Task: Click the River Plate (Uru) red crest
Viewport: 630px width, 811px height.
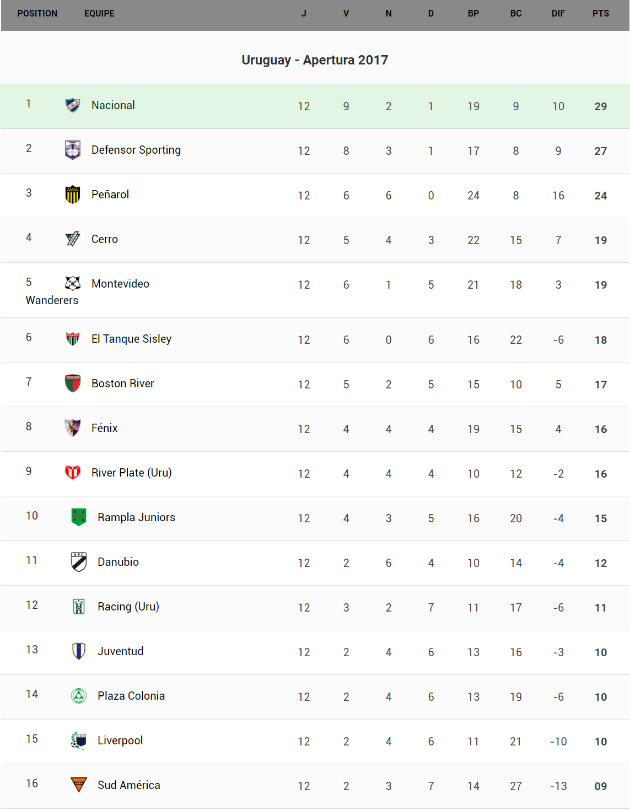Action: pyautogui.click(x=73, y=472)
